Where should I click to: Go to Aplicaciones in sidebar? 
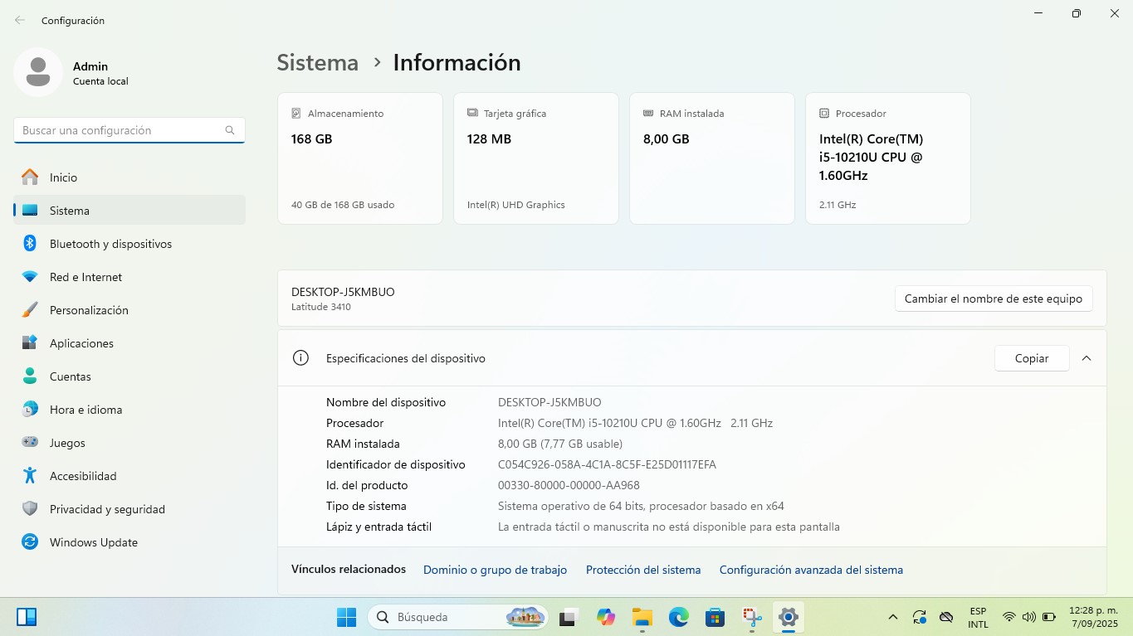point(81,343)
